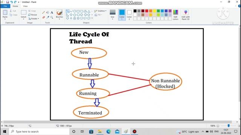Open the shape Outline dropdown
Image resolution: width=241 pixels, height=135 pixels.
100,11
